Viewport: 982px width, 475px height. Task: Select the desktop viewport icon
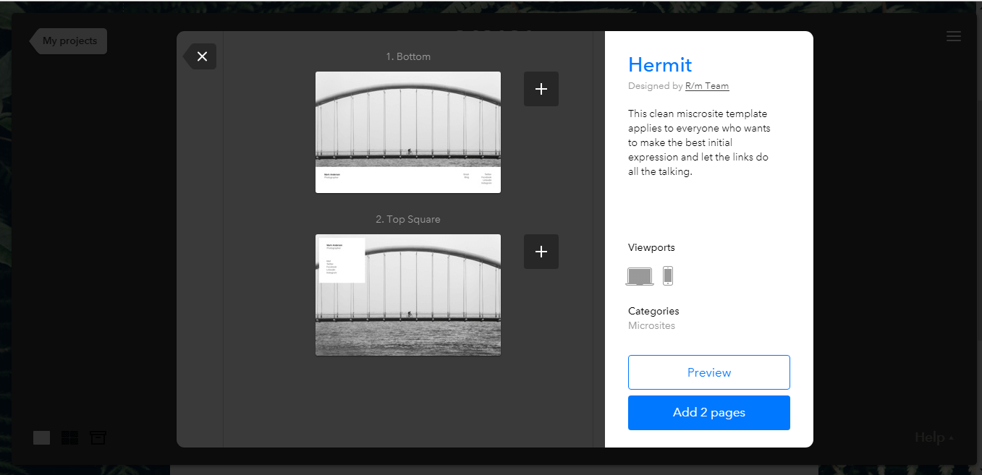[x=640, y=276]
